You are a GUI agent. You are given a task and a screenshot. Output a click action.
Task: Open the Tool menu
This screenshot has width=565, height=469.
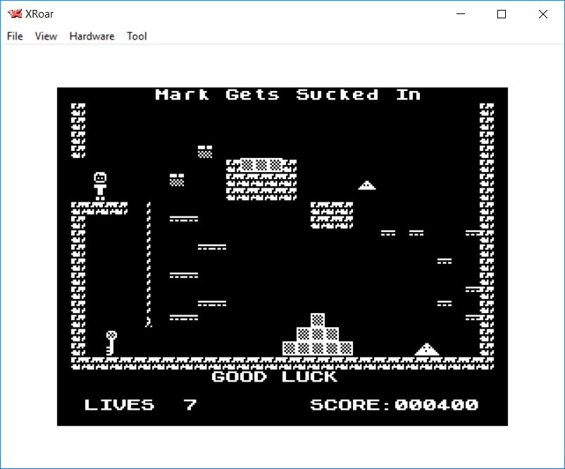click(137, 36)
